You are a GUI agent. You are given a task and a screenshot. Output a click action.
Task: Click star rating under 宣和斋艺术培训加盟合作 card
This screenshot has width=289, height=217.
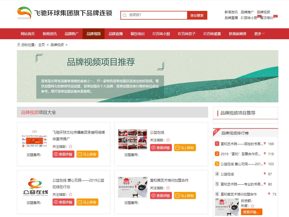pyautogui.click(x=168, y=188)
